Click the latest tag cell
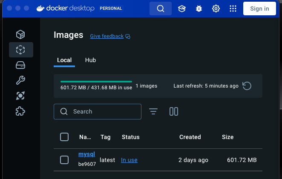 coord(107,160)
